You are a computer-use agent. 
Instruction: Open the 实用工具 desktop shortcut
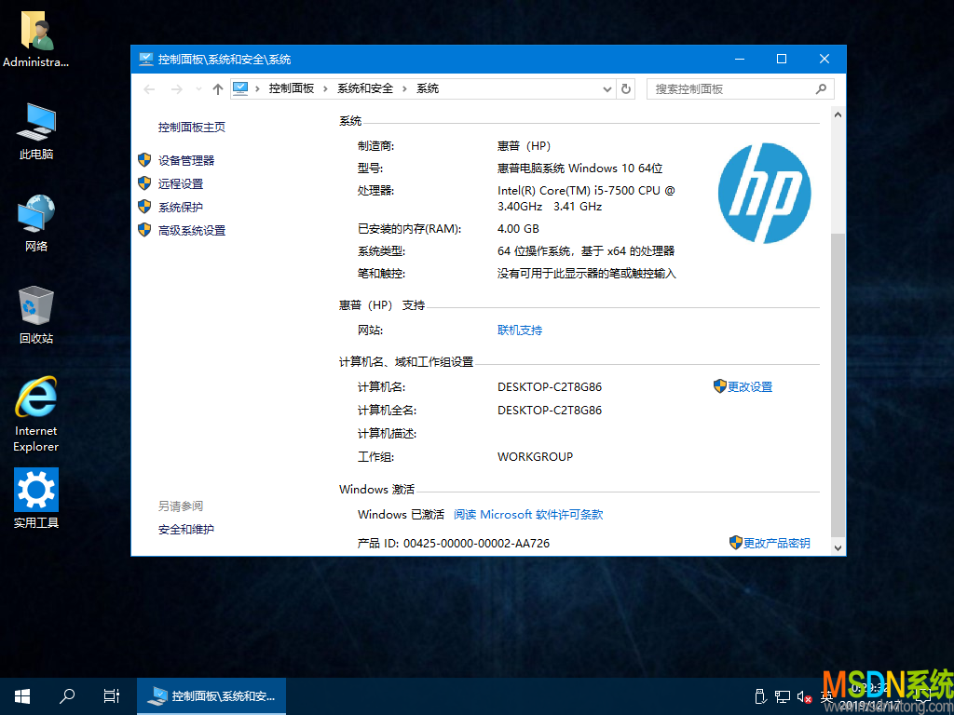coord(35,493)
